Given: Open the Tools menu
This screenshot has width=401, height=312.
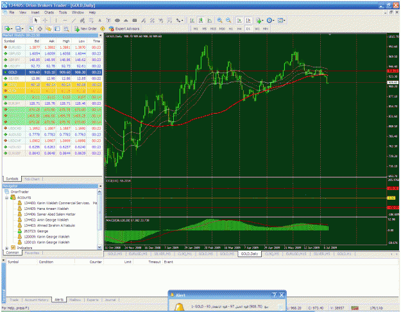Looking at the screenshot, I should click(63, 12).
